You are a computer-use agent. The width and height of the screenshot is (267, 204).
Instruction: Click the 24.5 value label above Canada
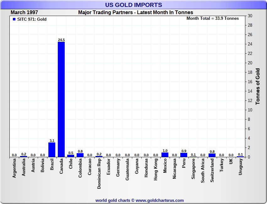click(x=61, y=40)
